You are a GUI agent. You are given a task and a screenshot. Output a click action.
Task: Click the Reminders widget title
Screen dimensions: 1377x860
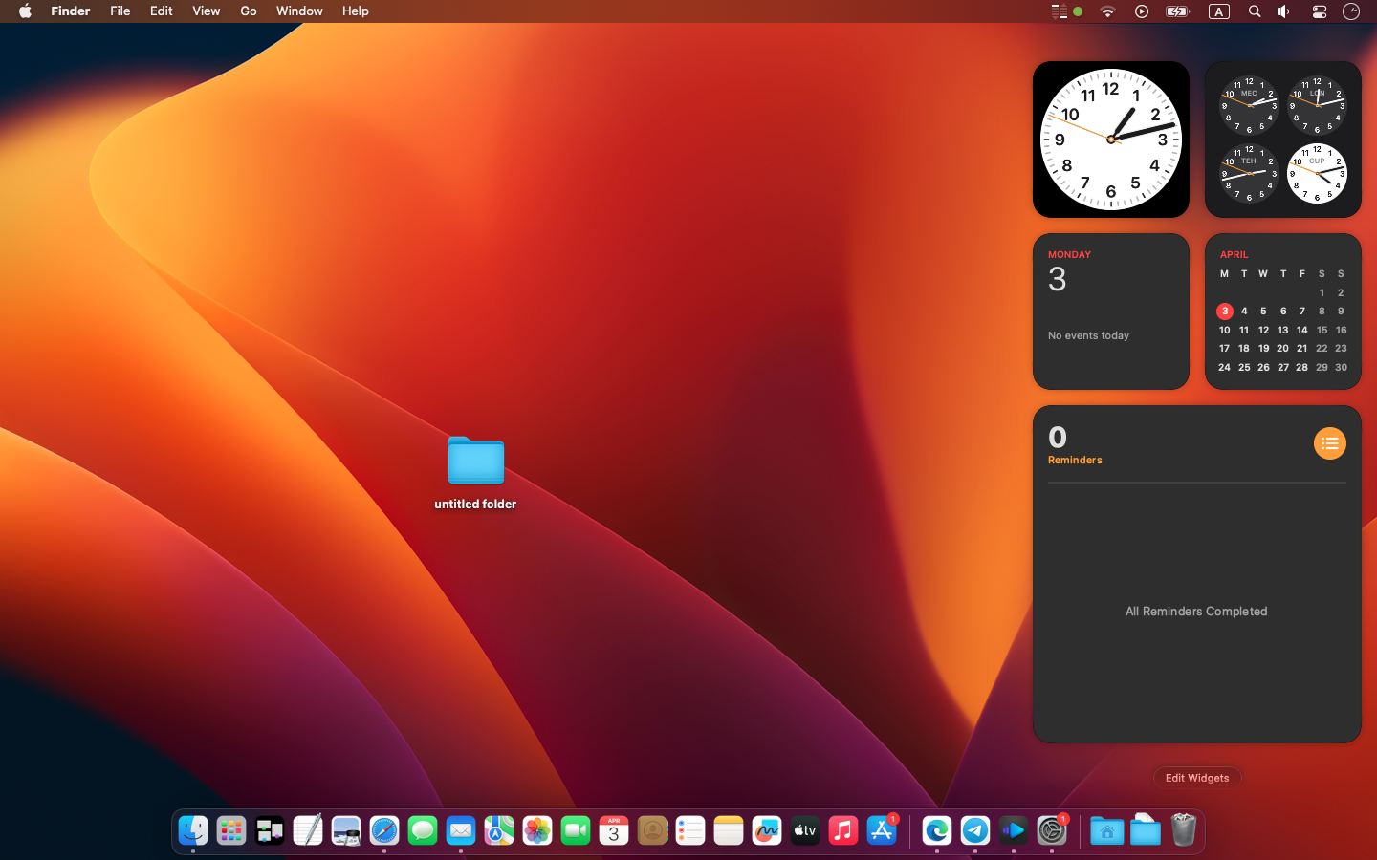[1075, 460]
